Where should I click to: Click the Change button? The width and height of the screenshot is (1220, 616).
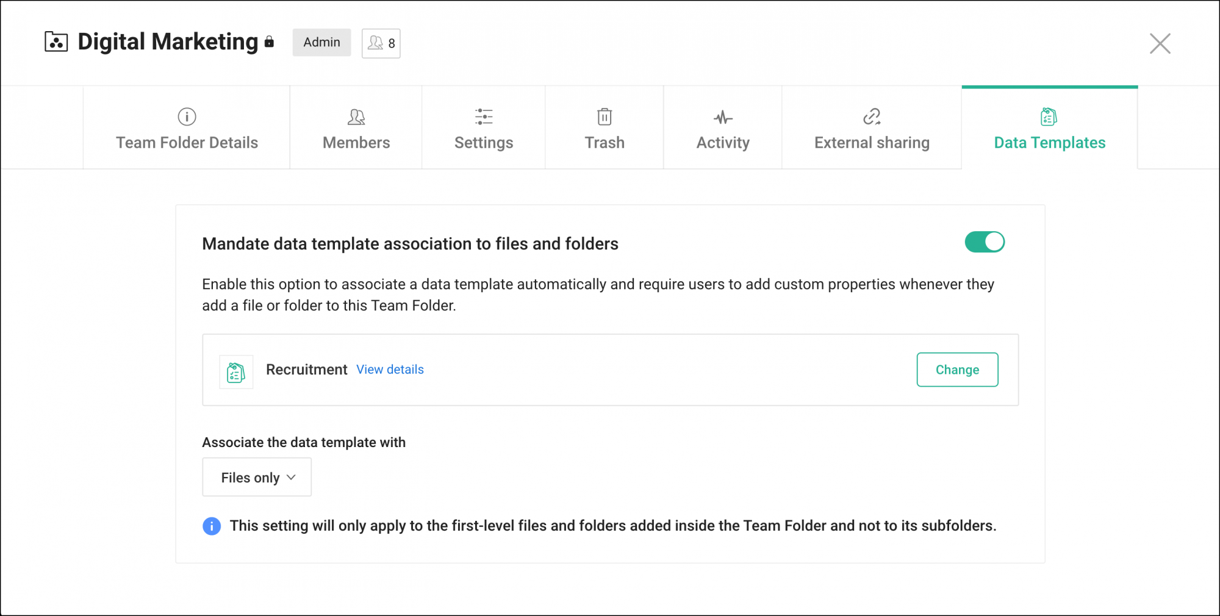pyautogui.click(x=956, y=370)
